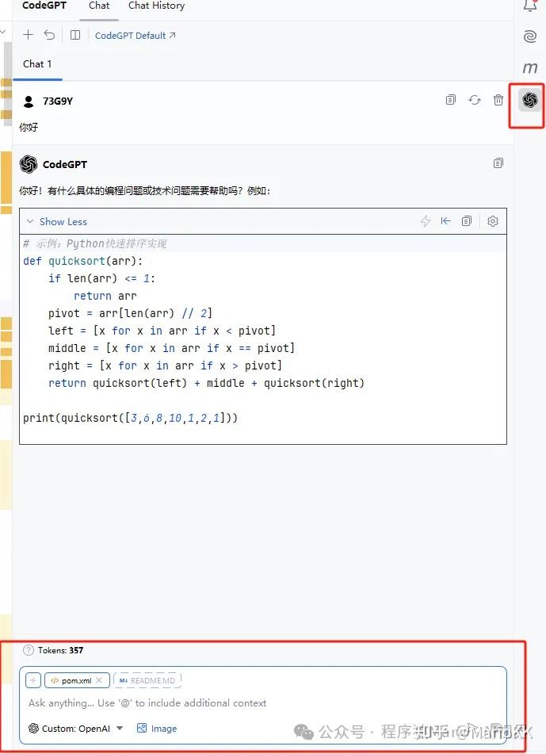Open code block settings gear
This screenshot has height=754, width=546.
(493, 221)
